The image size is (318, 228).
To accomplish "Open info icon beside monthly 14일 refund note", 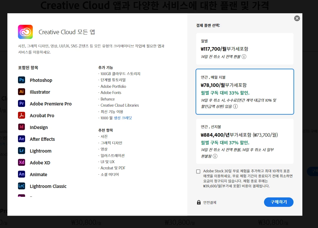I will coord(244,57).
